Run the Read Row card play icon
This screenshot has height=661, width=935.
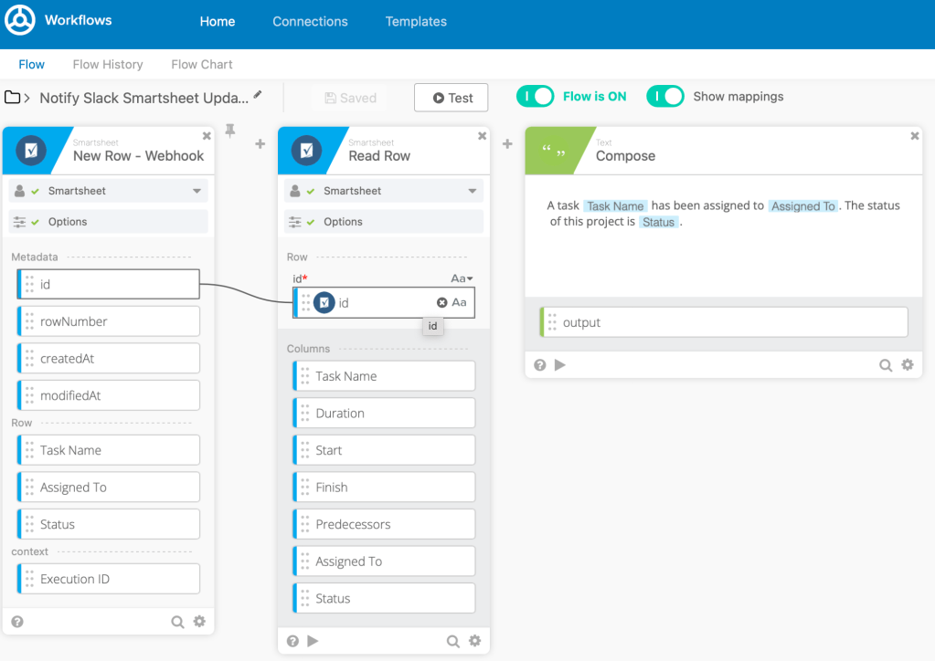313,642
